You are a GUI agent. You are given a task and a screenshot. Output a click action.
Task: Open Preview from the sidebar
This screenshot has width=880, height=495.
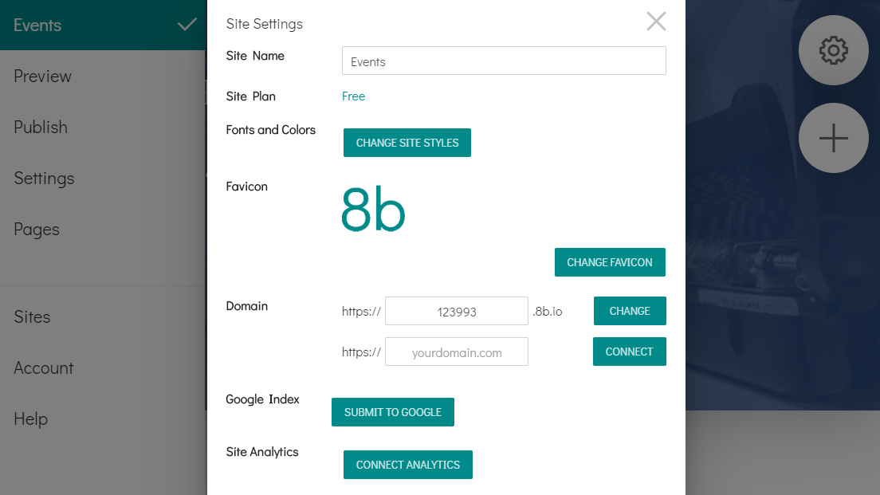43,77
